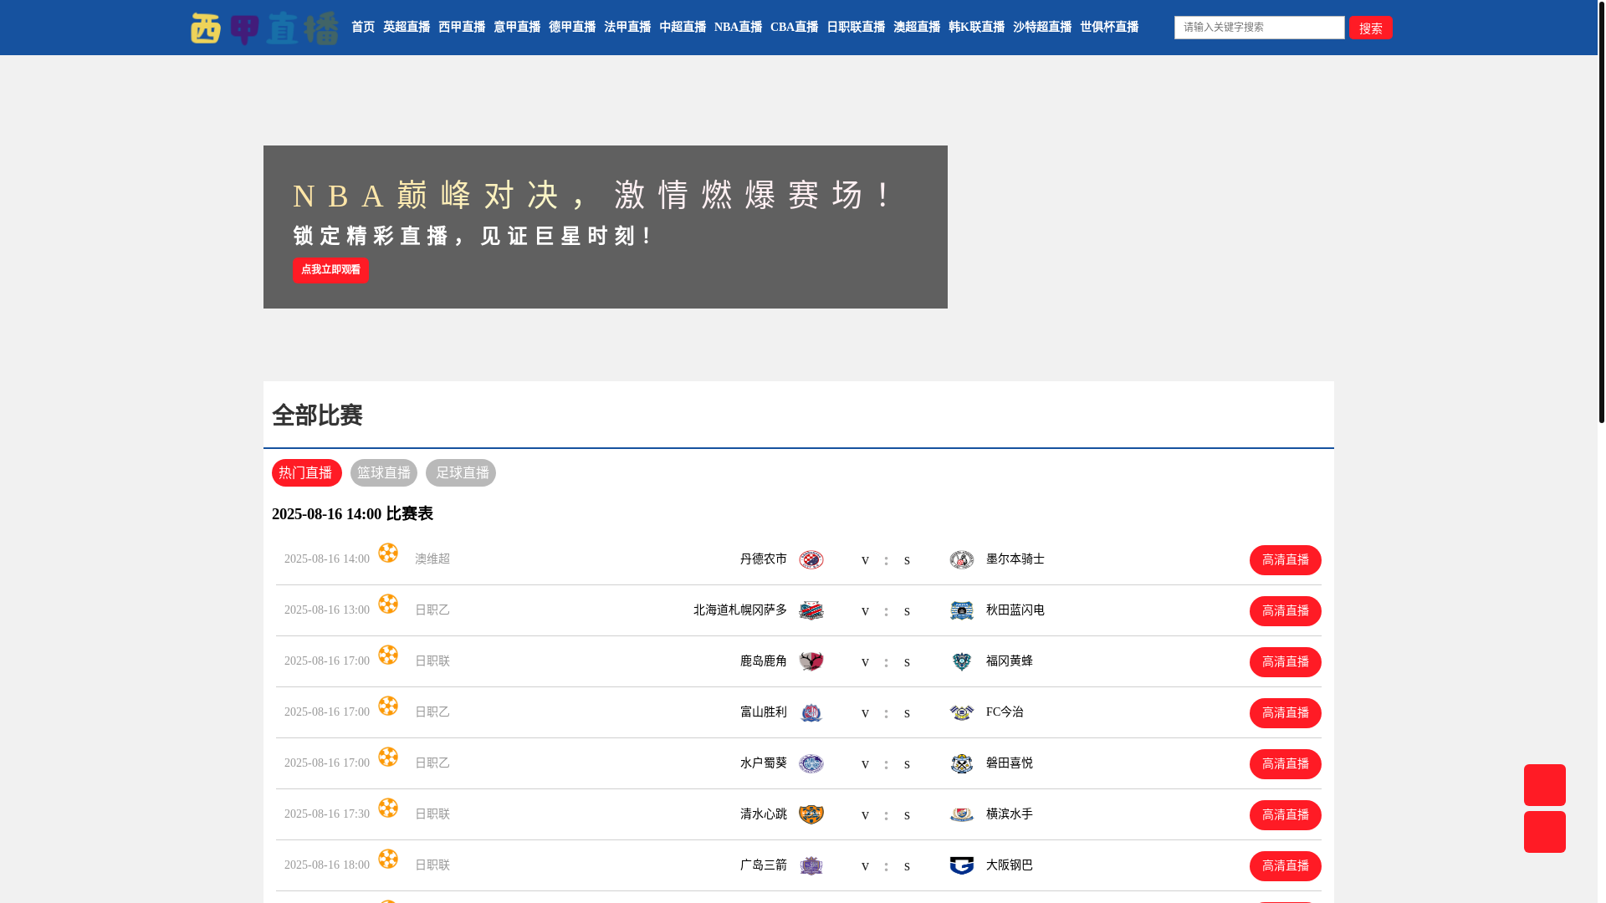Click 磐田喜悦 team name

(x=1010, y=763)
